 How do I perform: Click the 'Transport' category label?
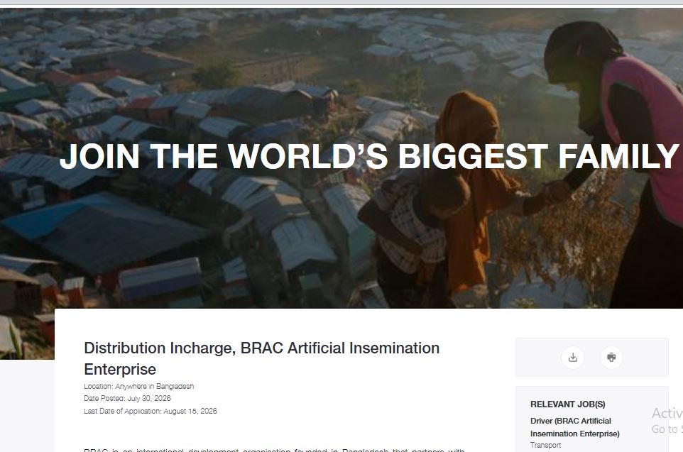click(x=545, y=445)
